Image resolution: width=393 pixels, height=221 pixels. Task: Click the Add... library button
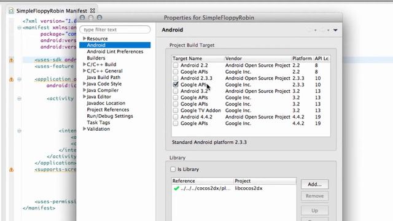pos(314,184)
